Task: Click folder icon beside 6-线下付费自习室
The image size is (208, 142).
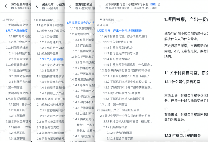Action: (x=107, y=8)
